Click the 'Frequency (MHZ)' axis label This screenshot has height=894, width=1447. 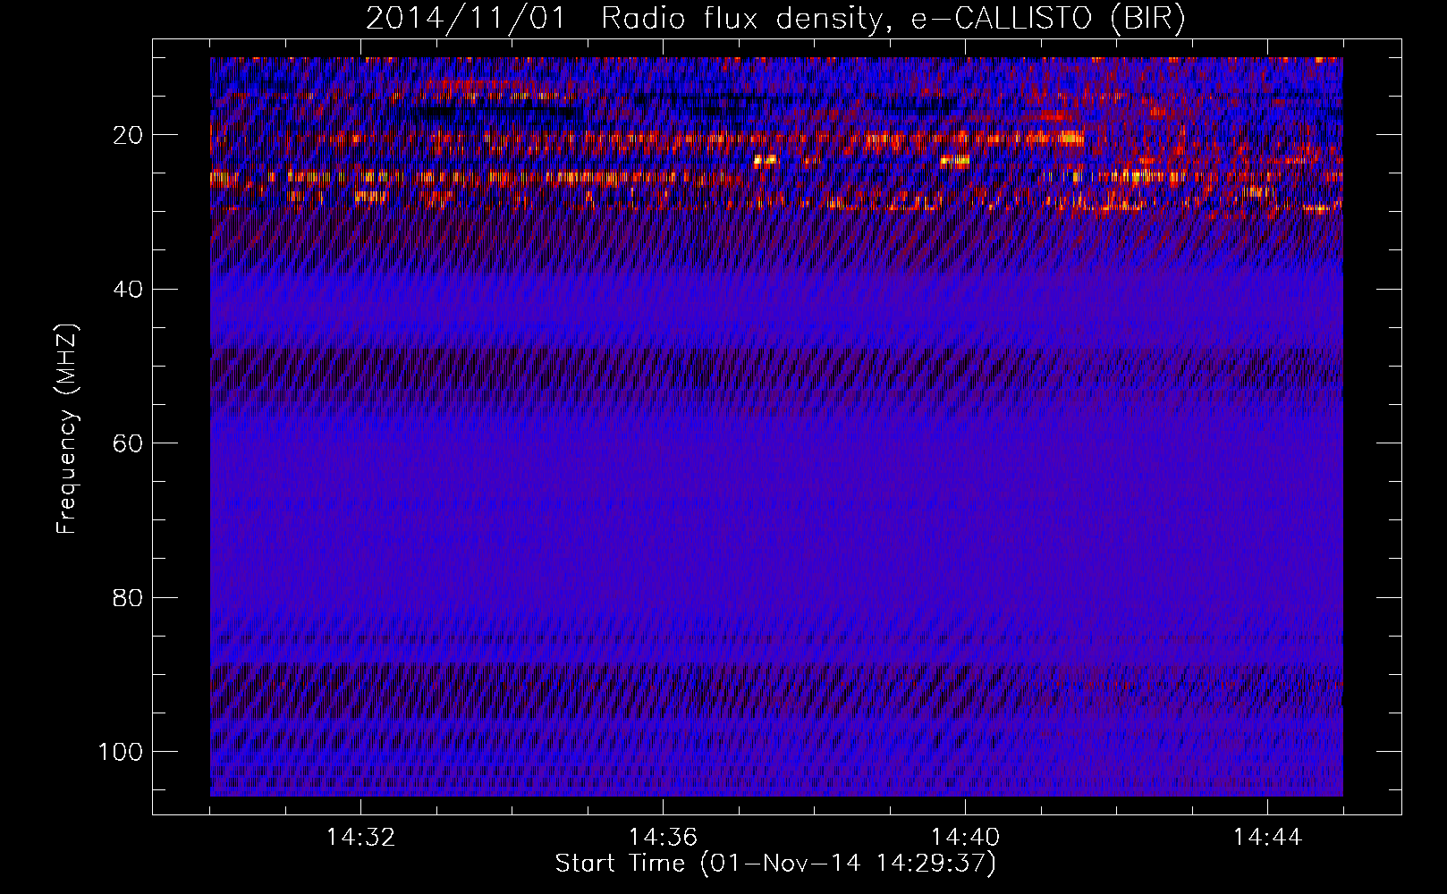point(67,429)
